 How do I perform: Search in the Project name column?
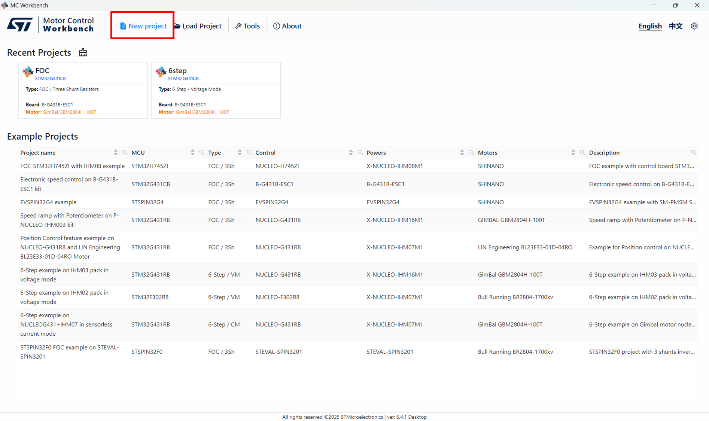pyautogui.click(x=125, y=152)
